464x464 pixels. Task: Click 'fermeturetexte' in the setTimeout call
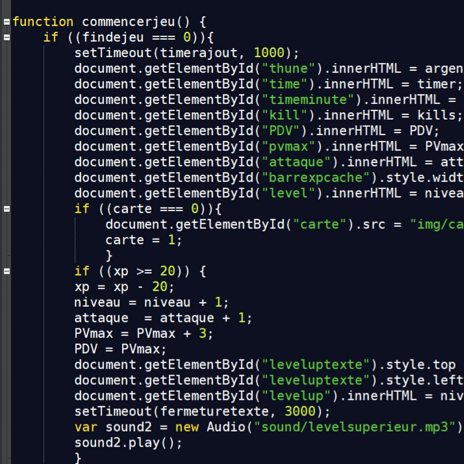[x=214, y=412]
